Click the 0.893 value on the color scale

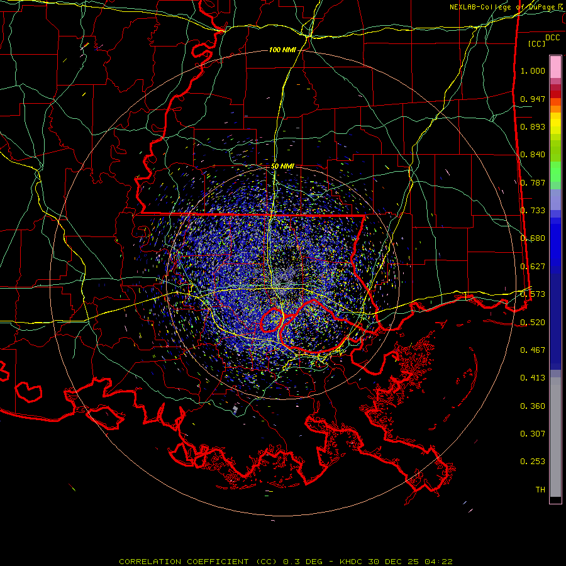point(533,126)
